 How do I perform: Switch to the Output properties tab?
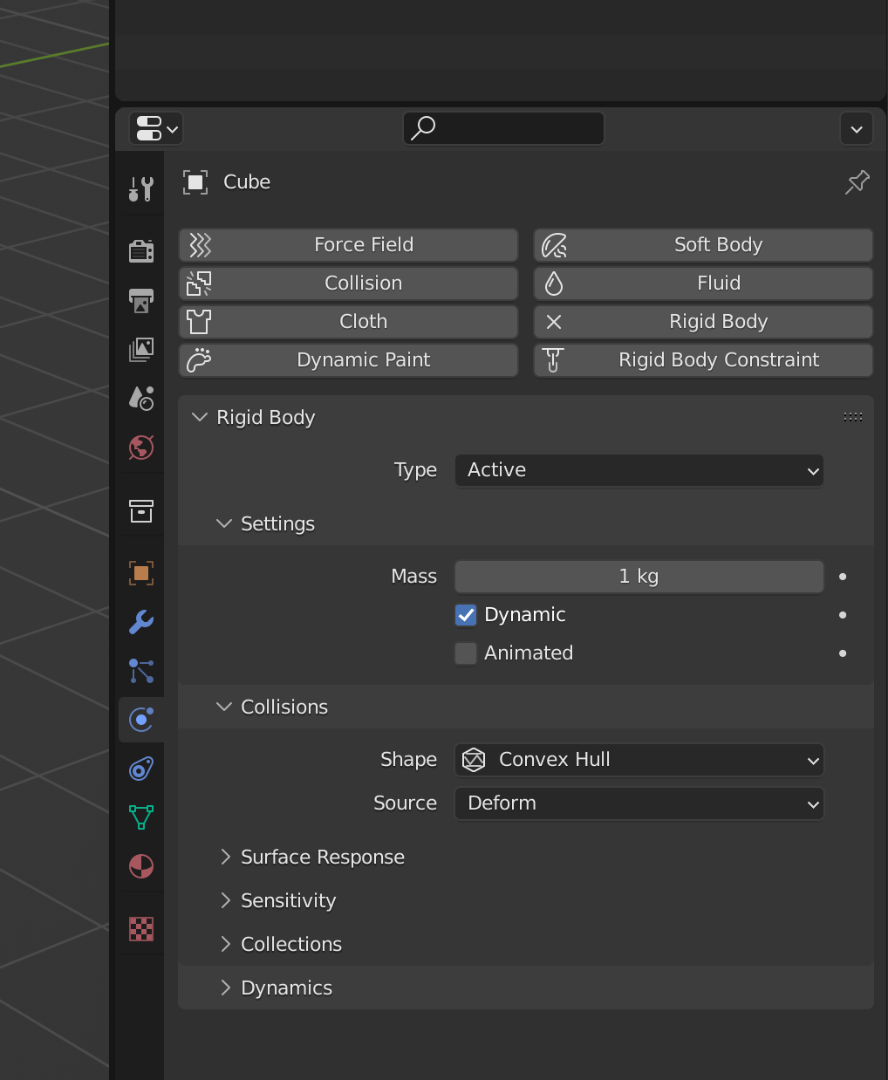(x=140, y=301)
